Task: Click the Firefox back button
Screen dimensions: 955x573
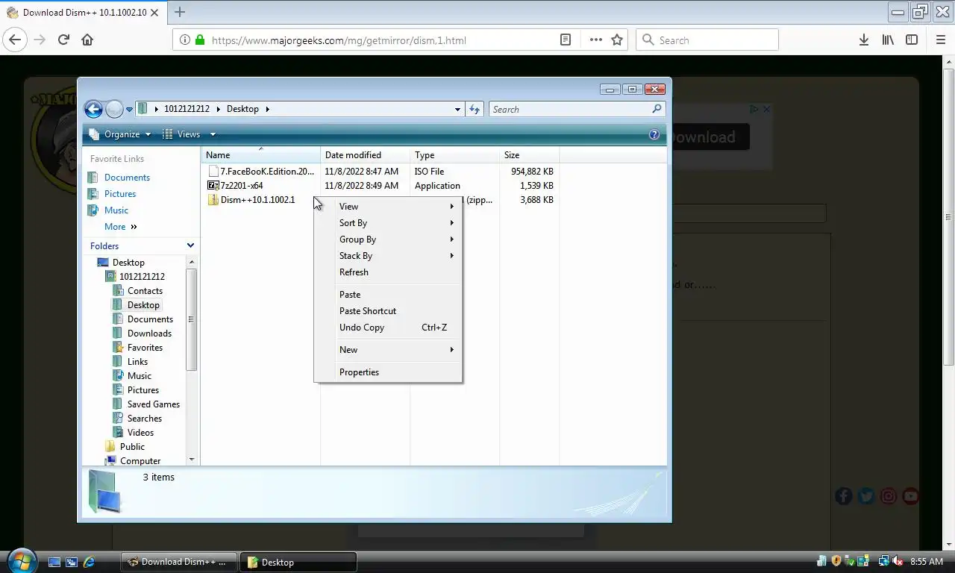Action: pyautogui.click(x=16, y=40)
